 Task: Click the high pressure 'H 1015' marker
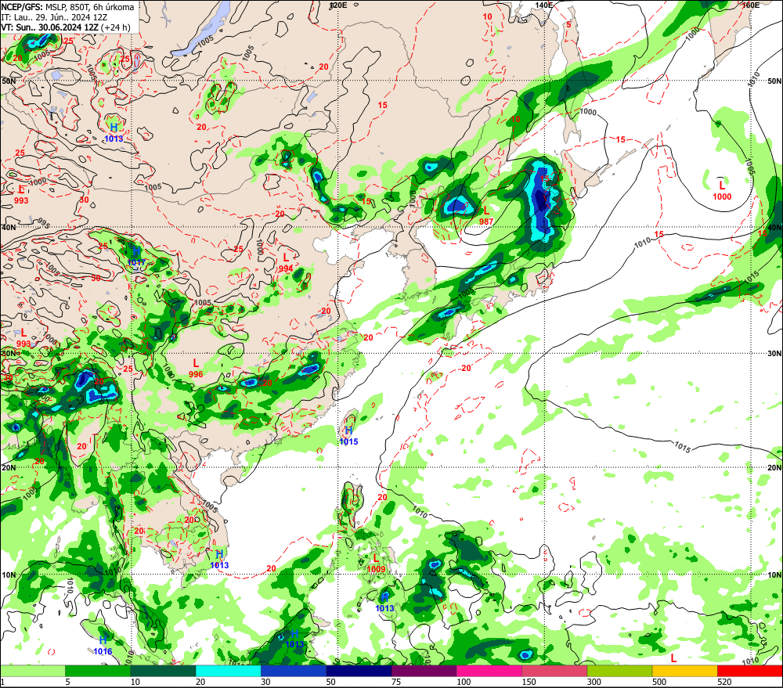coord(348,436)
